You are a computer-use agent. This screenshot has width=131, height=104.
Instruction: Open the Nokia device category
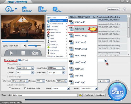click(57, 53)
